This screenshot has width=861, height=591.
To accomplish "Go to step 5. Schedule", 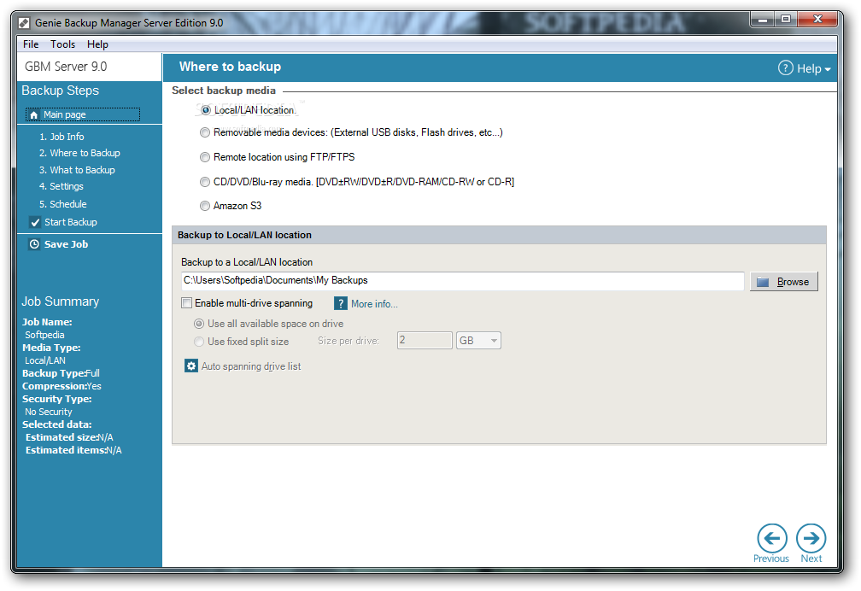I will [x=62, y=204].
